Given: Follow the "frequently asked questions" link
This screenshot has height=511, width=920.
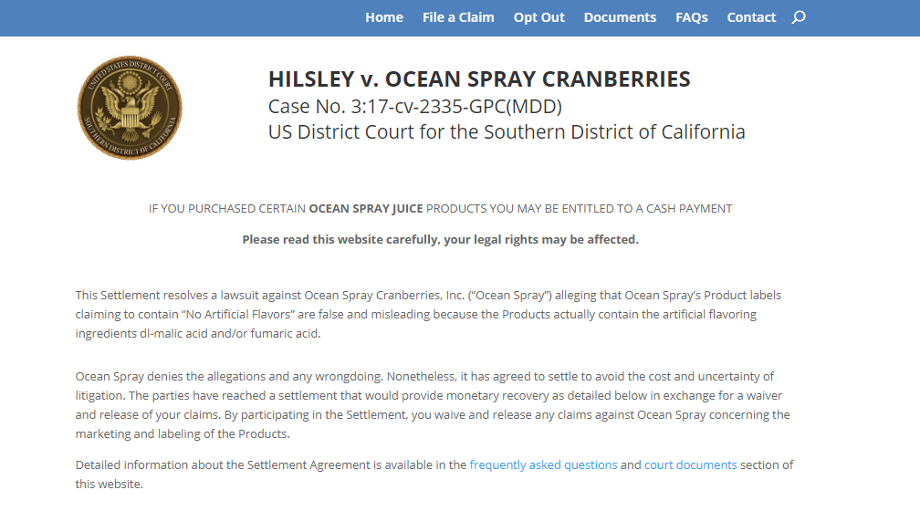Looking at the screenshot, I should pyautogui.click(x=543, y=464).
